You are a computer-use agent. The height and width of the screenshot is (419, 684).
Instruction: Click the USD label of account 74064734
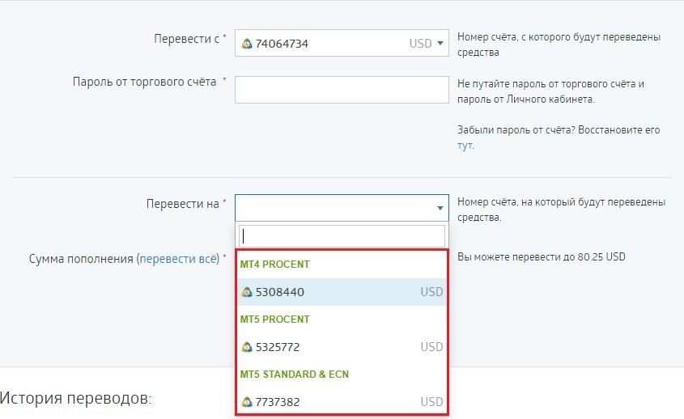tap(421, 43)
